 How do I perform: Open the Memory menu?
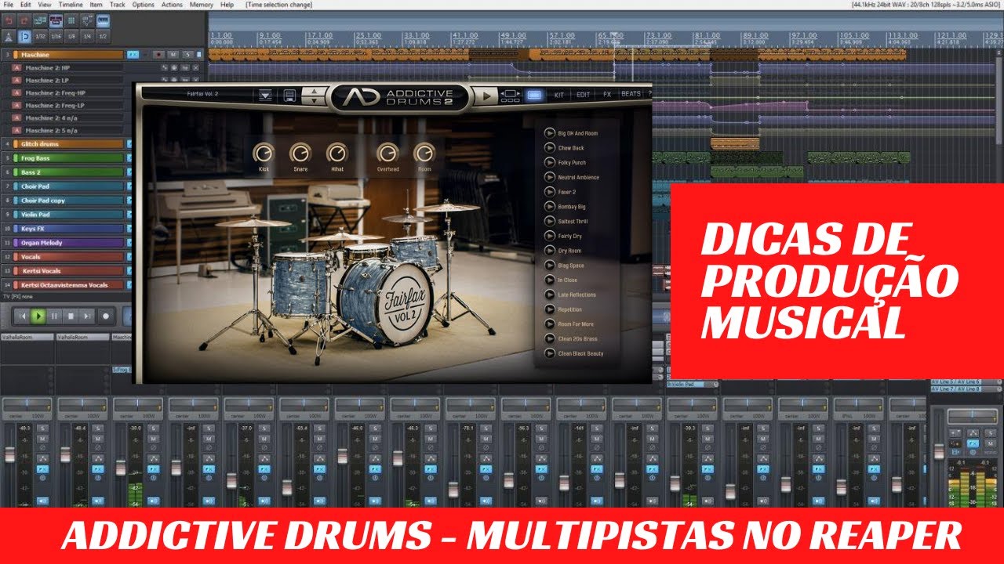tap(201, 5)
